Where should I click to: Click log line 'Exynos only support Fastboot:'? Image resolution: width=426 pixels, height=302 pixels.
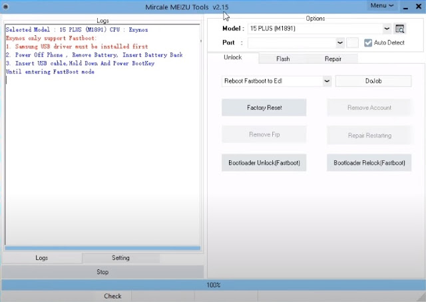pyautogui.click(x=51, y=38)
